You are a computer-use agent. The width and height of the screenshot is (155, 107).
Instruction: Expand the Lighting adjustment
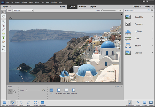153,31
